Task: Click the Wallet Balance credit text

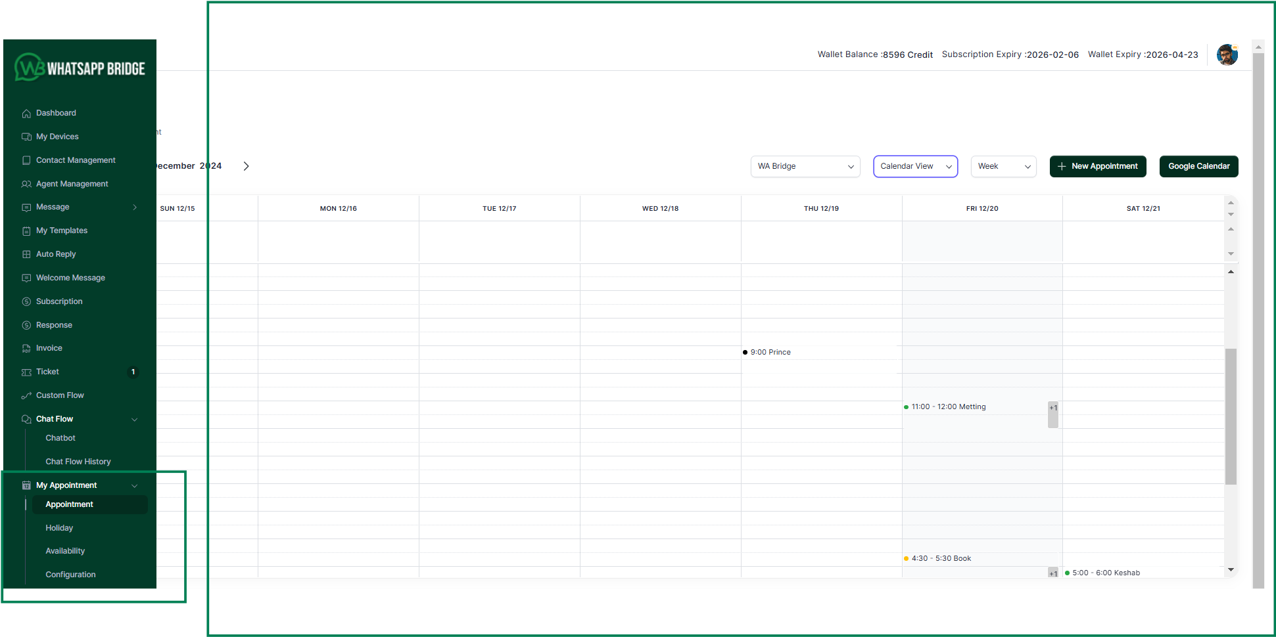Action: 875,55
